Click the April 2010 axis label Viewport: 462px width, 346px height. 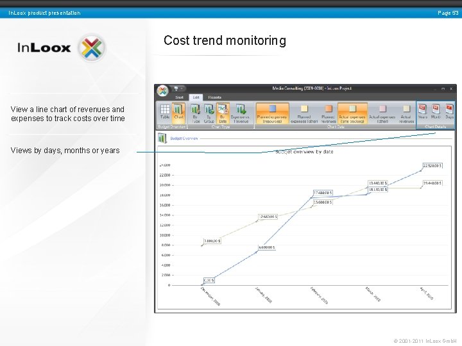(x=426, y=293)
